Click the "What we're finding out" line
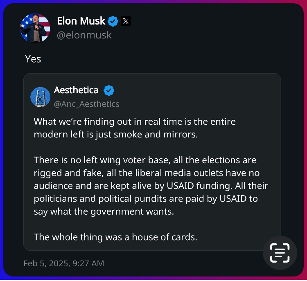The height and width of the screenshot is (281, 307). 135,122
